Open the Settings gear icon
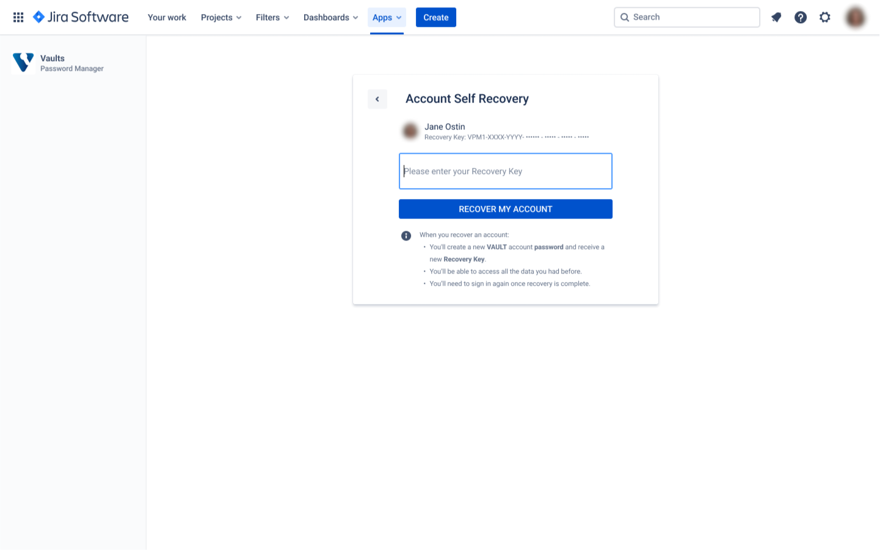The height and width of the screenshot is (550, 880). [825, 17]
